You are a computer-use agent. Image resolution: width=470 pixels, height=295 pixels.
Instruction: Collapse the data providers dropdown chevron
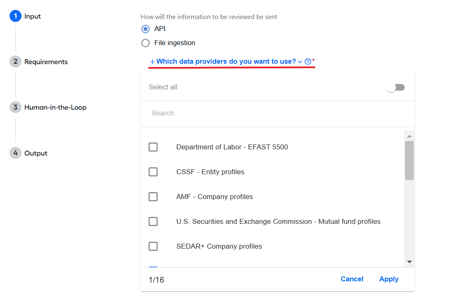300,62
